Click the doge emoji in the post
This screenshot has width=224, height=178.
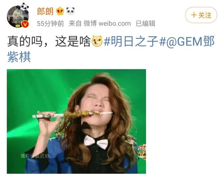click(x=97, y=41)
